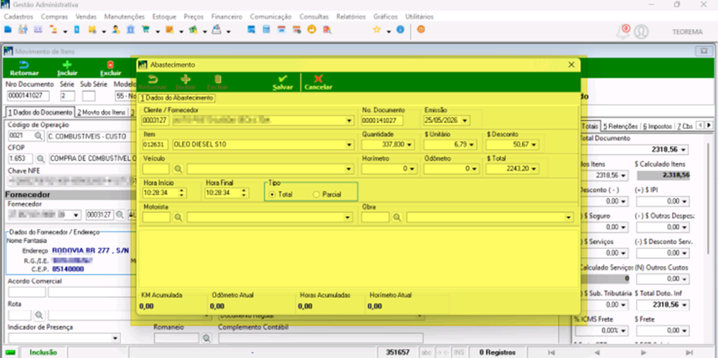This screenshot has width=718, height=358.
Task: Click the blue folder icon in main toolbar
Action: (7, 30)
